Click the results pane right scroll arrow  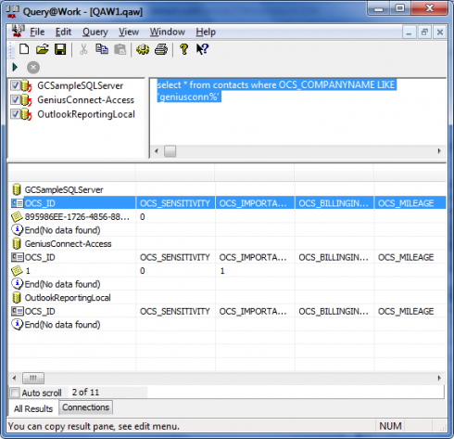[x=438, y=378]
